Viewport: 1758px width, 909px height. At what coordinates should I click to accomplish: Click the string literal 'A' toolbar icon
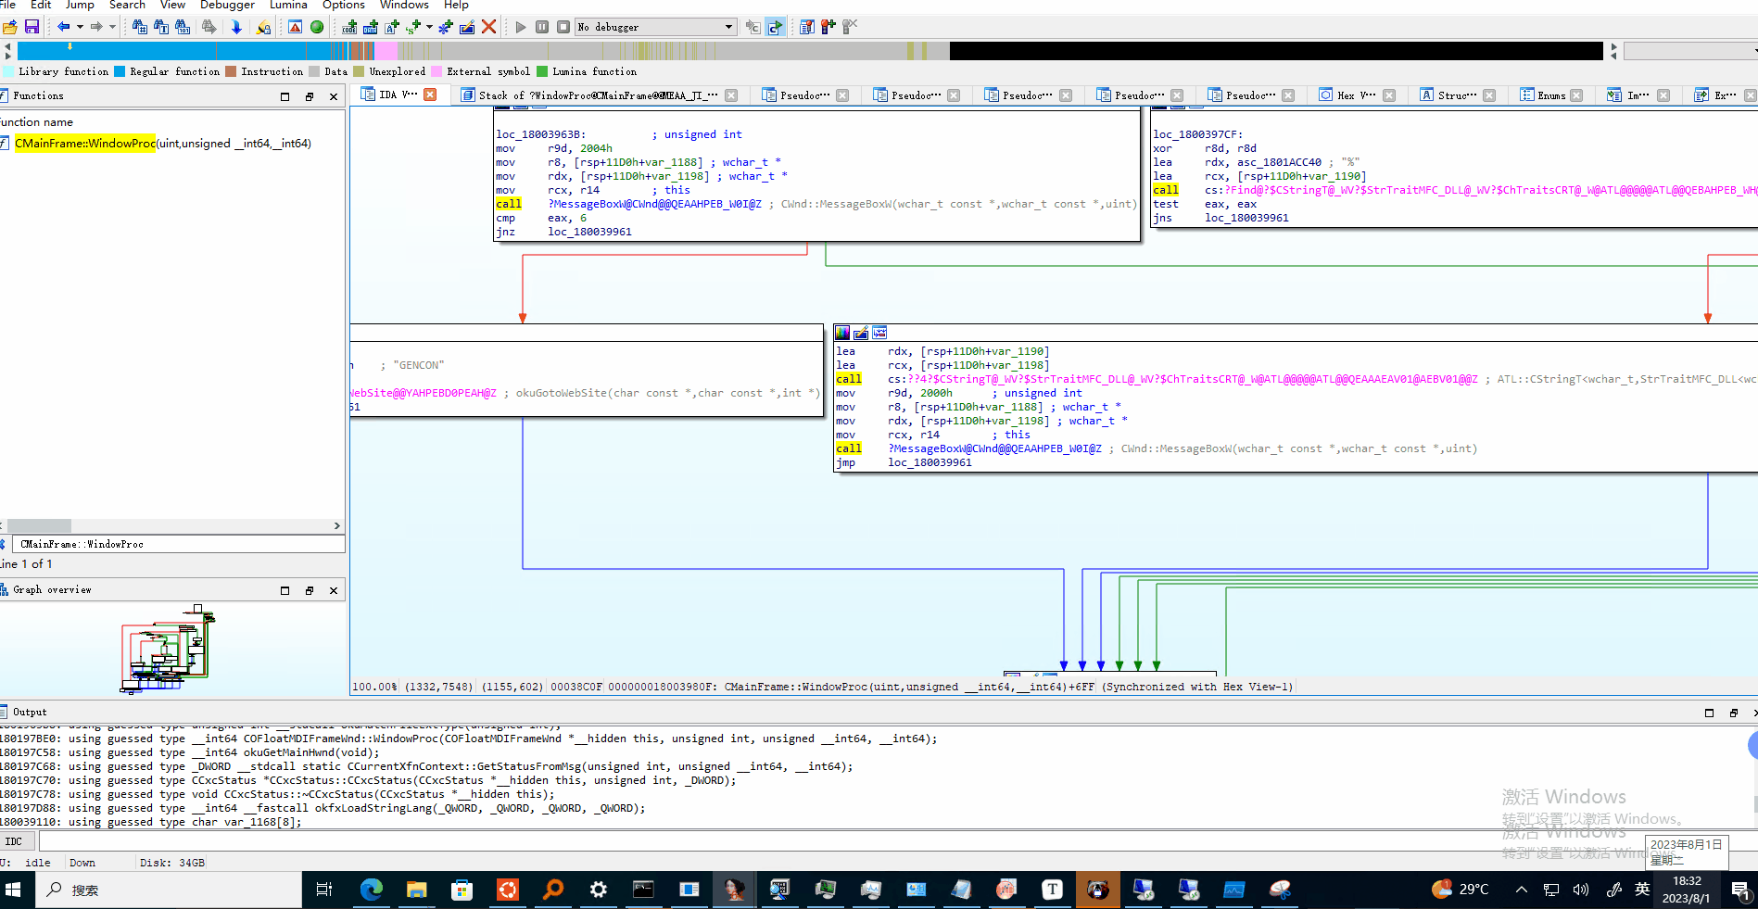pyautogui.click(x=392, y=27)
